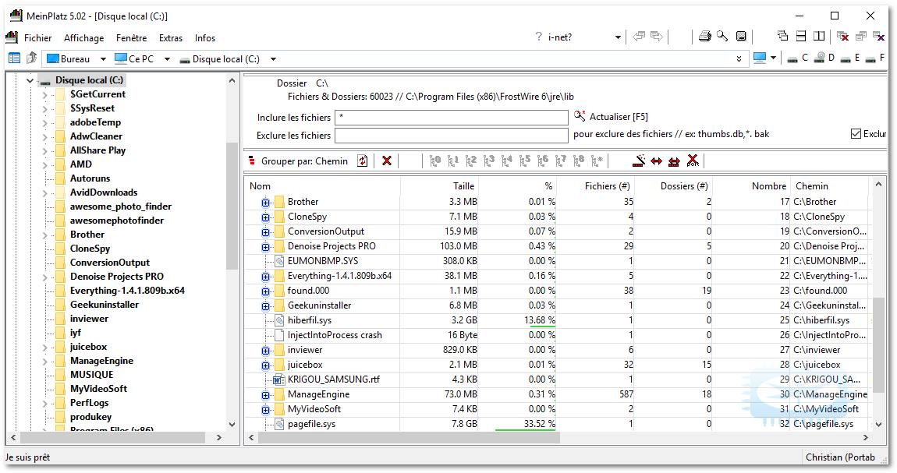The width and height of the screenshot is (897, 473).
Task: Expand all levels star icon
Action: pos(597,161)
